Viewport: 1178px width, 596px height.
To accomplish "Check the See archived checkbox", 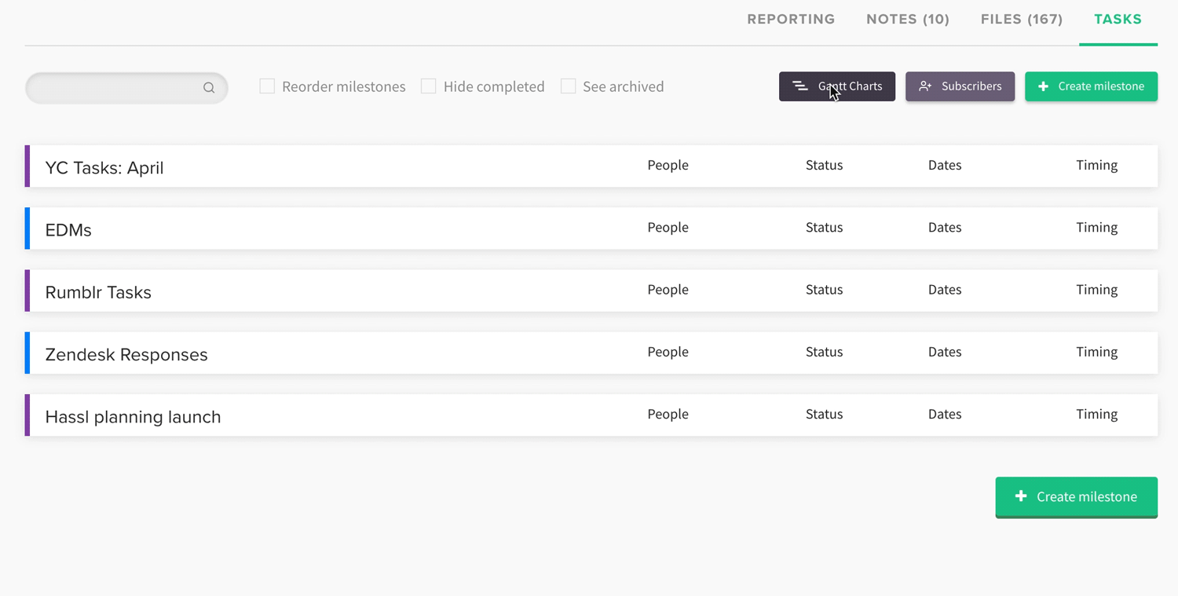I will point(568,86).
